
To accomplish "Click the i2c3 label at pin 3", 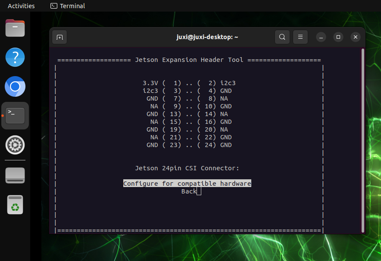I will (150, 91).
